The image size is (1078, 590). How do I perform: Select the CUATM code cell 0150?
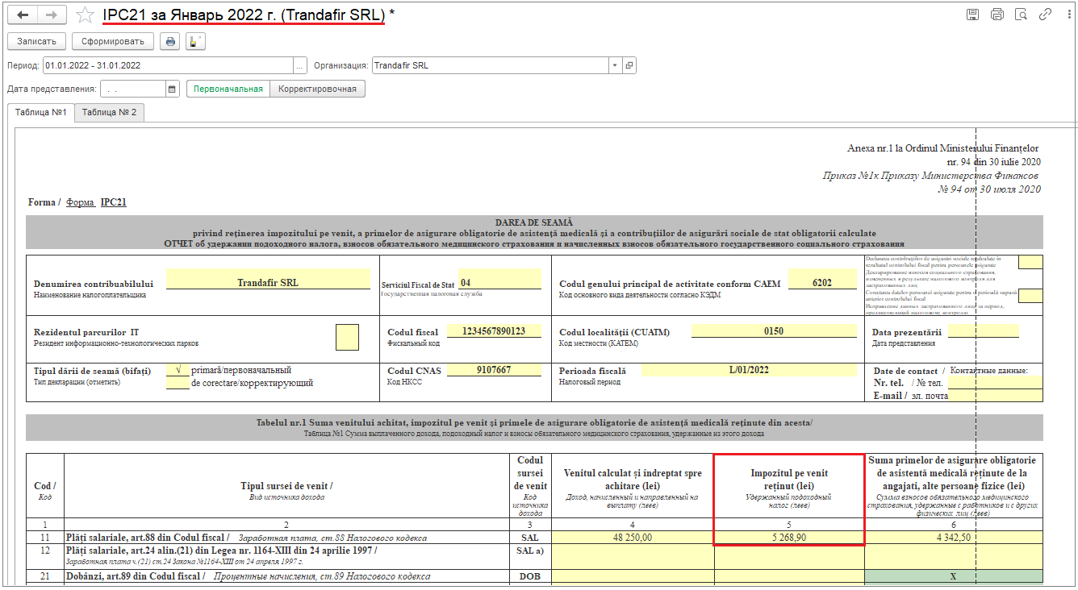[x=774, y=330]
